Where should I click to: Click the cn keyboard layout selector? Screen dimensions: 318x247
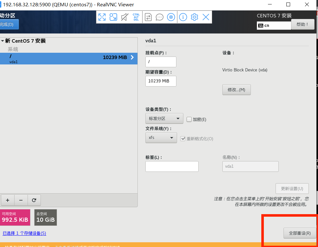(x=274, y=26)
